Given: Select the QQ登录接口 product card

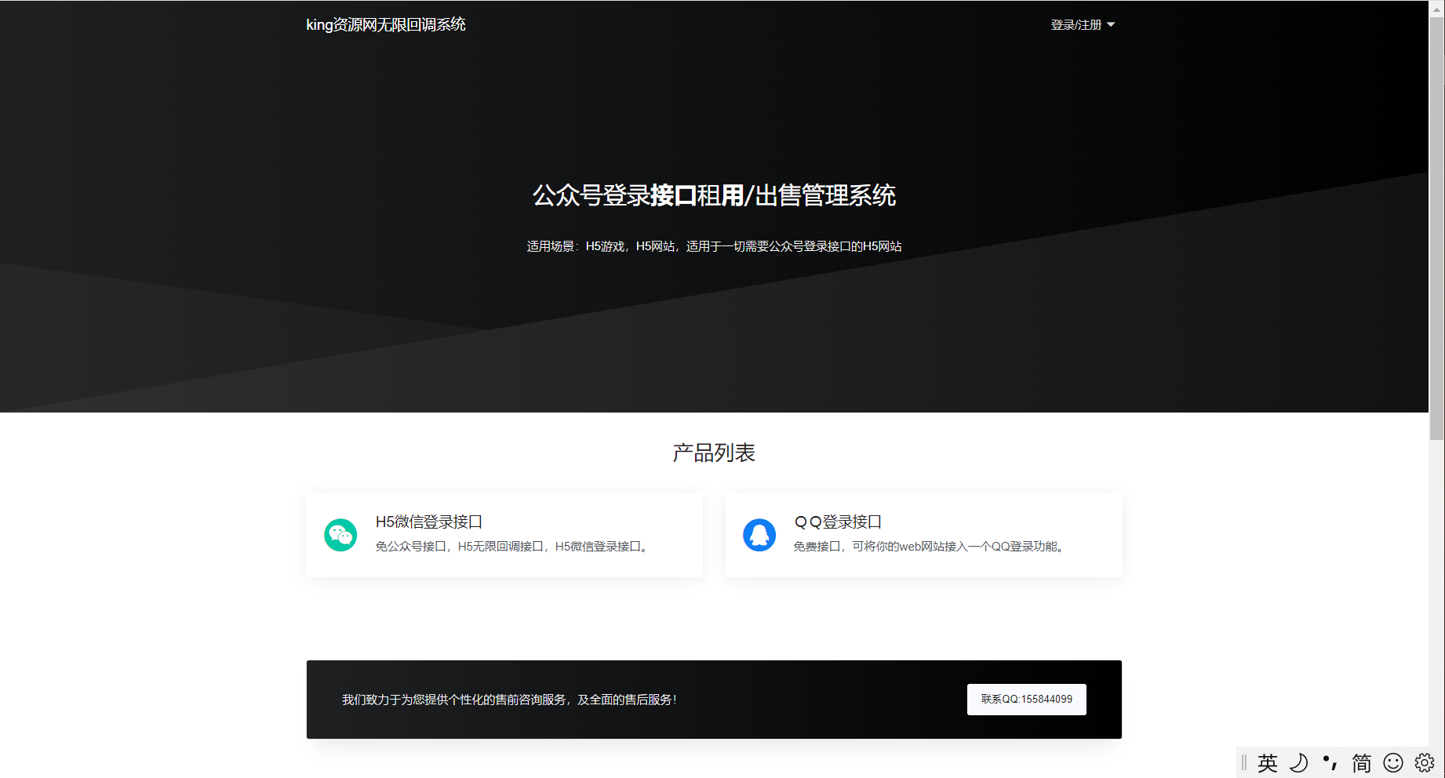Looking at the screenshot, I should [923, 534].
